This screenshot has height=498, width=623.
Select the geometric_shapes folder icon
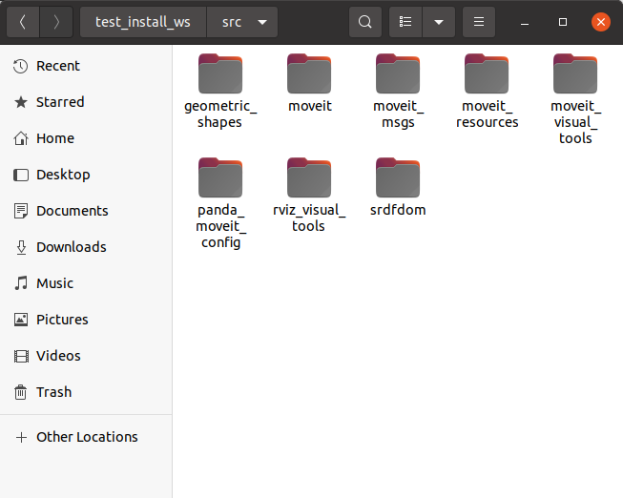coord(220,73)
